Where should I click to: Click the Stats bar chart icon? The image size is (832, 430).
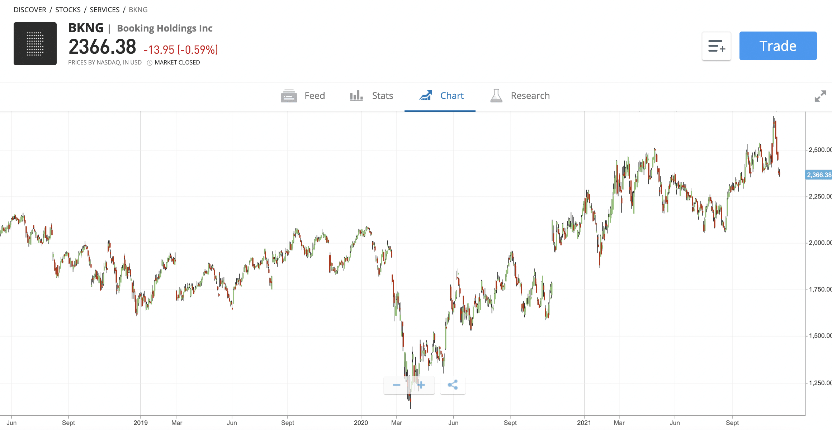356,96
